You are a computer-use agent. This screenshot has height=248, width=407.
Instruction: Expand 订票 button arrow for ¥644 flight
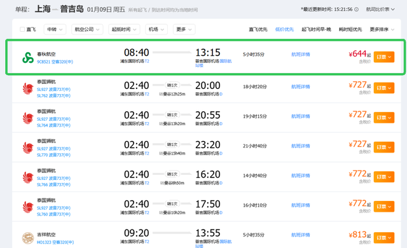(x=390, y=57)
